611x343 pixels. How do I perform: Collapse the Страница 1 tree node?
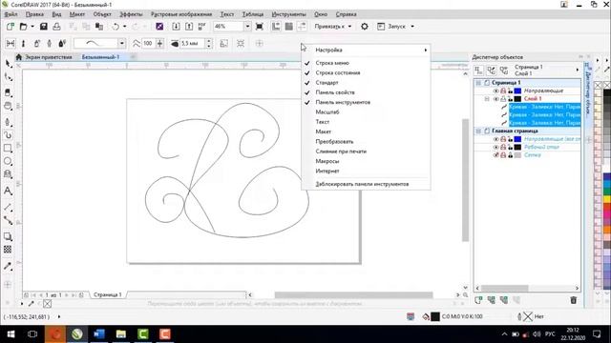tap(478, 83)
